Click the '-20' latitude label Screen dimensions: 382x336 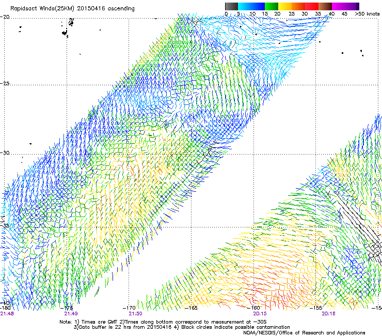[x=5, y=17]
